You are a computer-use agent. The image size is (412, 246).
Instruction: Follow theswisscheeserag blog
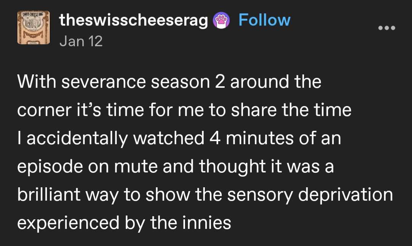(264, 20)
